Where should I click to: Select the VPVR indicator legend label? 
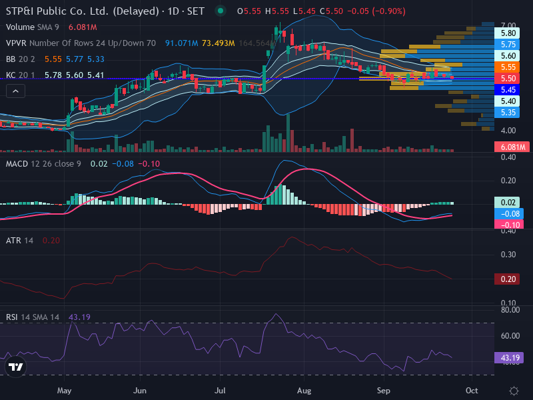click(81, 43)
